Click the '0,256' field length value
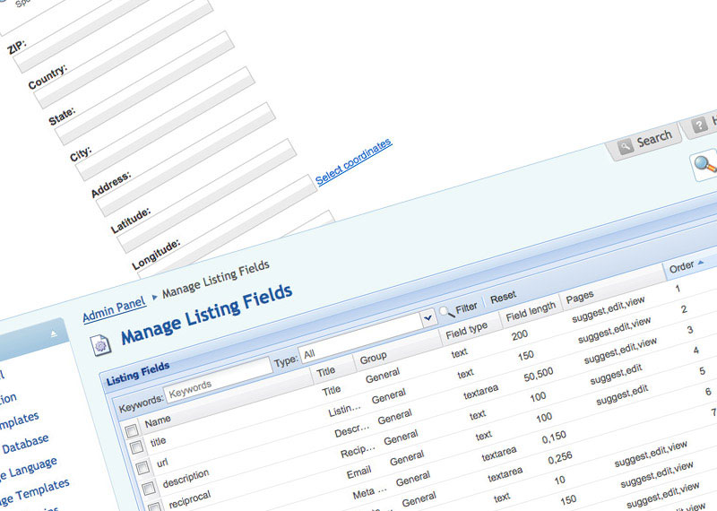The width and height of the screenshot is (717, 511). [x=559, y=458]
